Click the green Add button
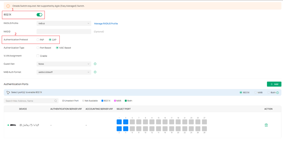 [x=274, y=84]
